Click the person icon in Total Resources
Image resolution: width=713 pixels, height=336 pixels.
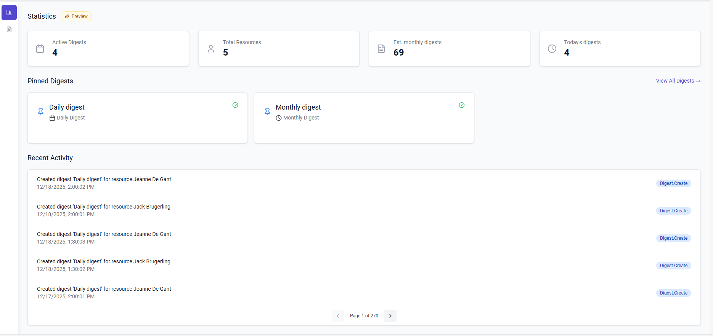[x=211, y=49]
